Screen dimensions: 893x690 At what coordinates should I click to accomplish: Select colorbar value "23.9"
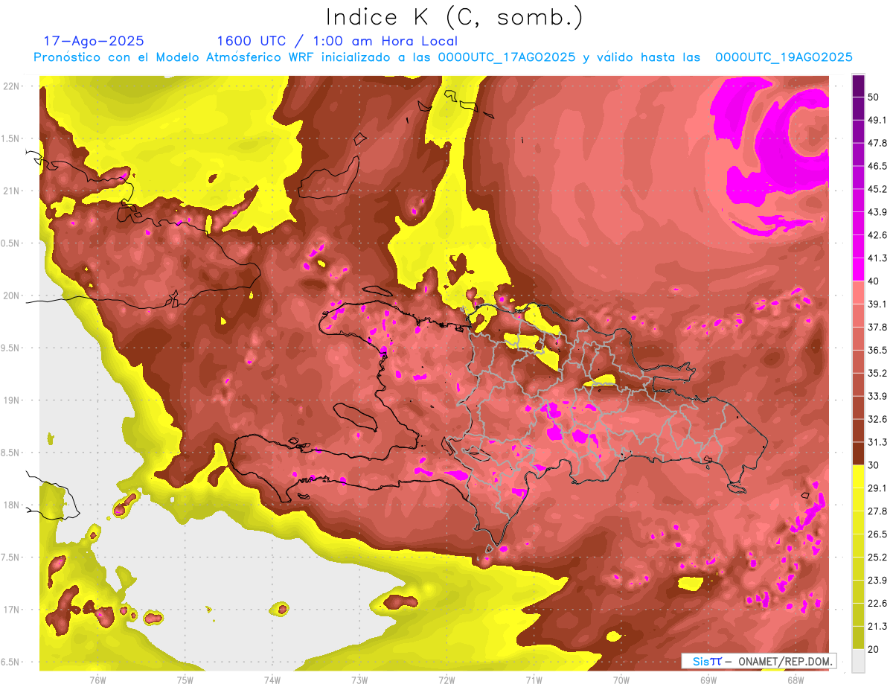877,581
